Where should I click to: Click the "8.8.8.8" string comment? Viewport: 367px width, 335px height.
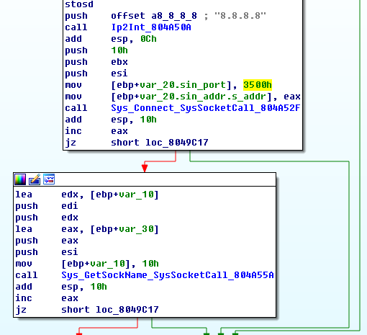(240, 16)
